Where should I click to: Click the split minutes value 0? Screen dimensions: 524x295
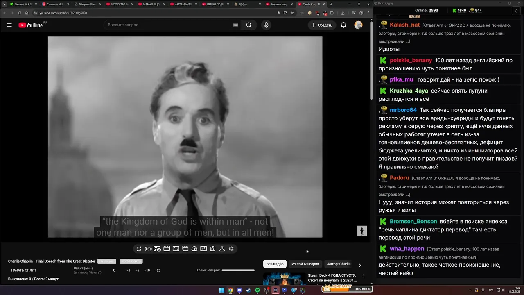coord(114,270)
